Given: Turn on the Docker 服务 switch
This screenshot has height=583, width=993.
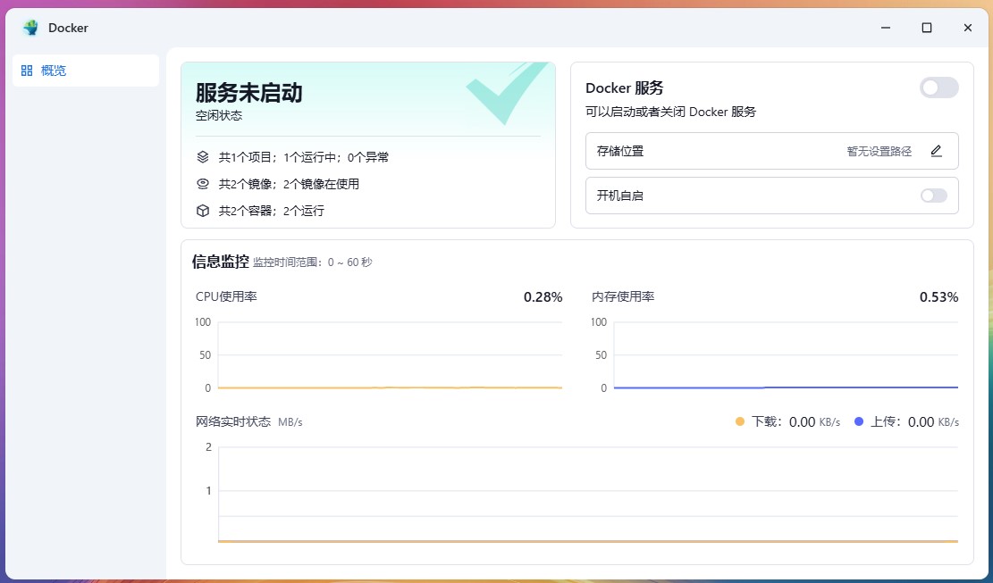Looking at the screenshot, I should tap(939, 87).
